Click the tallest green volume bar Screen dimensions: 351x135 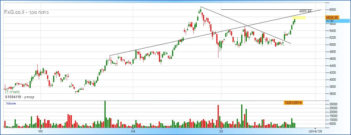pyautogui.click(x=105, y=114)
